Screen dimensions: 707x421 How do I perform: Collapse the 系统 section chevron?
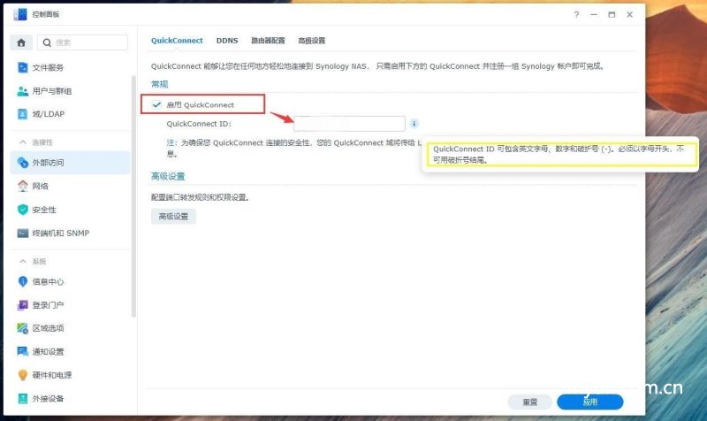23,261
